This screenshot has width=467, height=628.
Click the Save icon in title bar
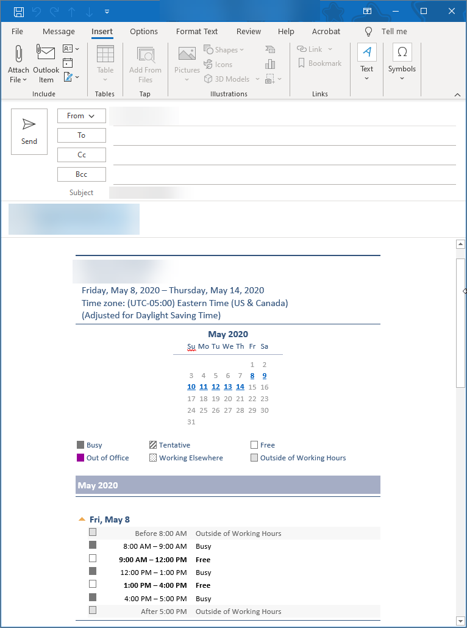coord(19,12)
